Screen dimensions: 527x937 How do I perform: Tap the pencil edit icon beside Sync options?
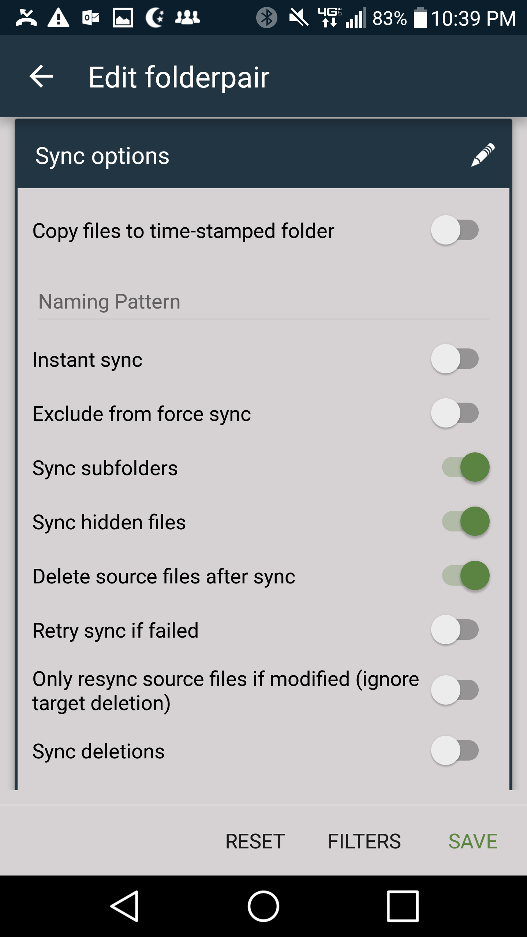[483, 155]
